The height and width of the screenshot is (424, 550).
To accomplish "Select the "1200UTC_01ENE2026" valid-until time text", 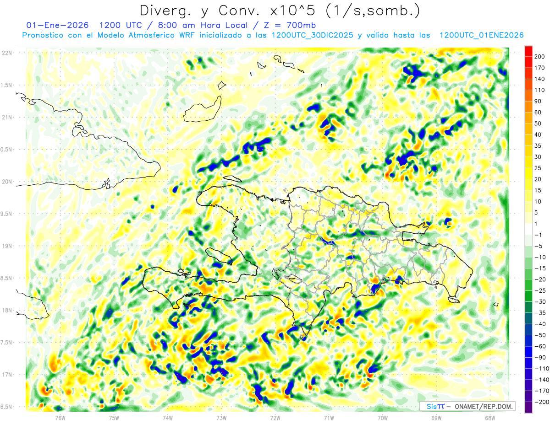I will click(481, 35).
